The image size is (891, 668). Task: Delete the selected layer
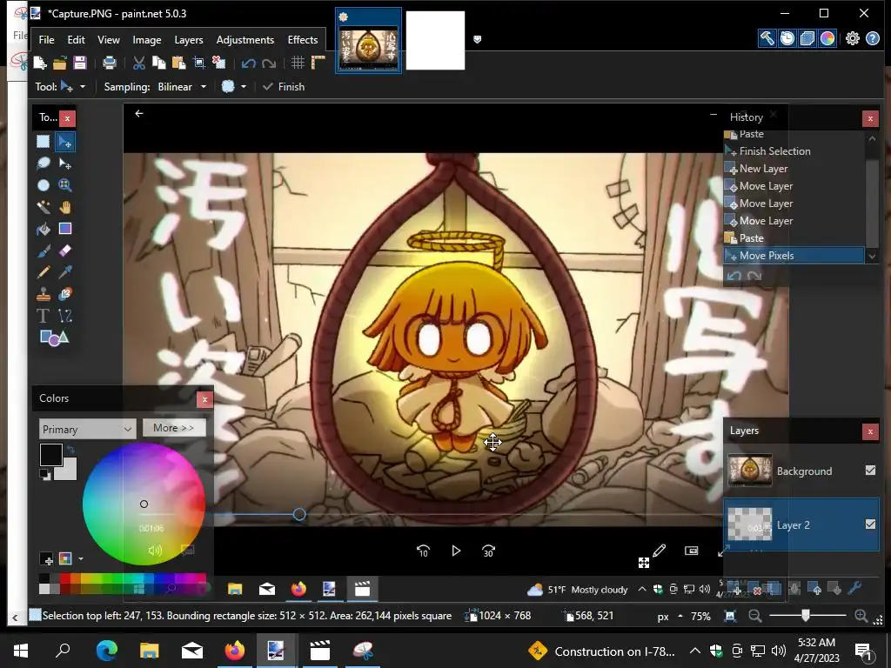coord(756,590)
